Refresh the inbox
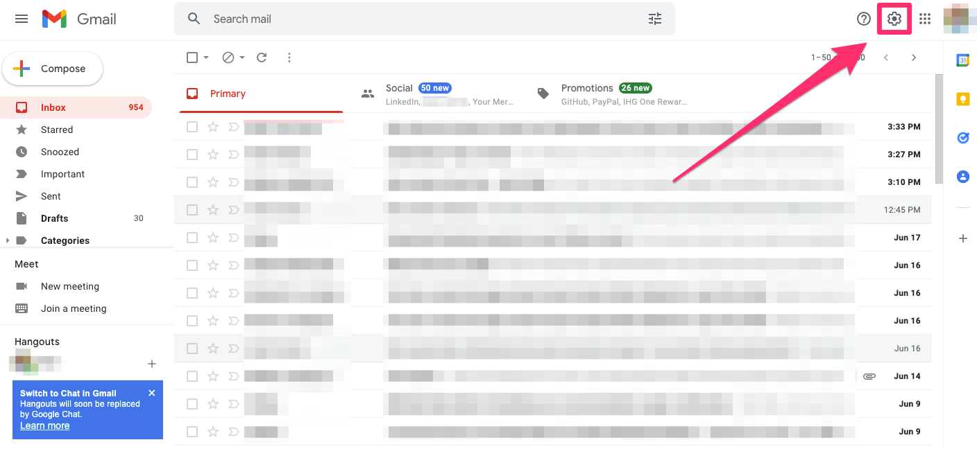 point(262,58)
